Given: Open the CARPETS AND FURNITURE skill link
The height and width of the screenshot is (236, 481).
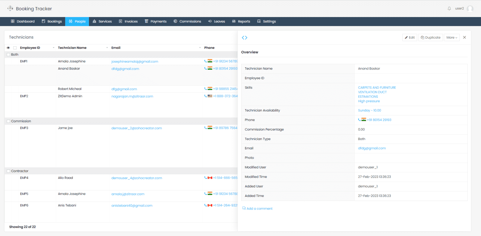Looking at the screenshot, I should point(377,87).
